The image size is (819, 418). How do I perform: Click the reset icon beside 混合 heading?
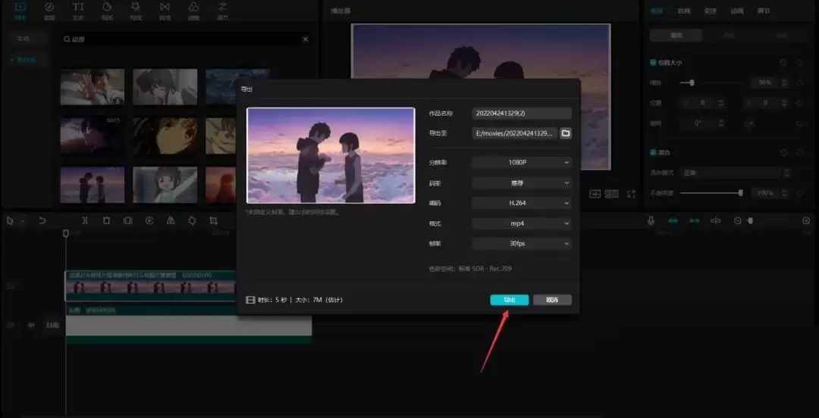click(x=783, y=153)
